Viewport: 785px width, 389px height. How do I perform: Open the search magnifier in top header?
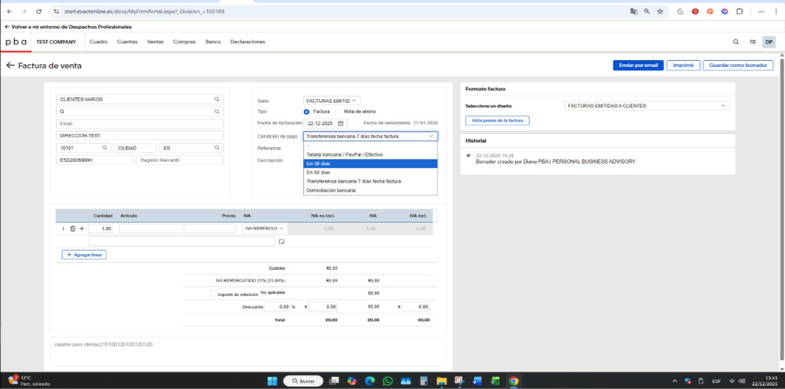(735, 42)
